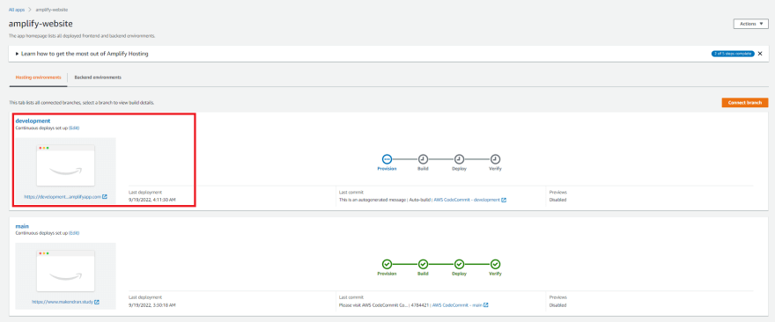
Task: Click main Previews Disabled value
Action: 557,304
